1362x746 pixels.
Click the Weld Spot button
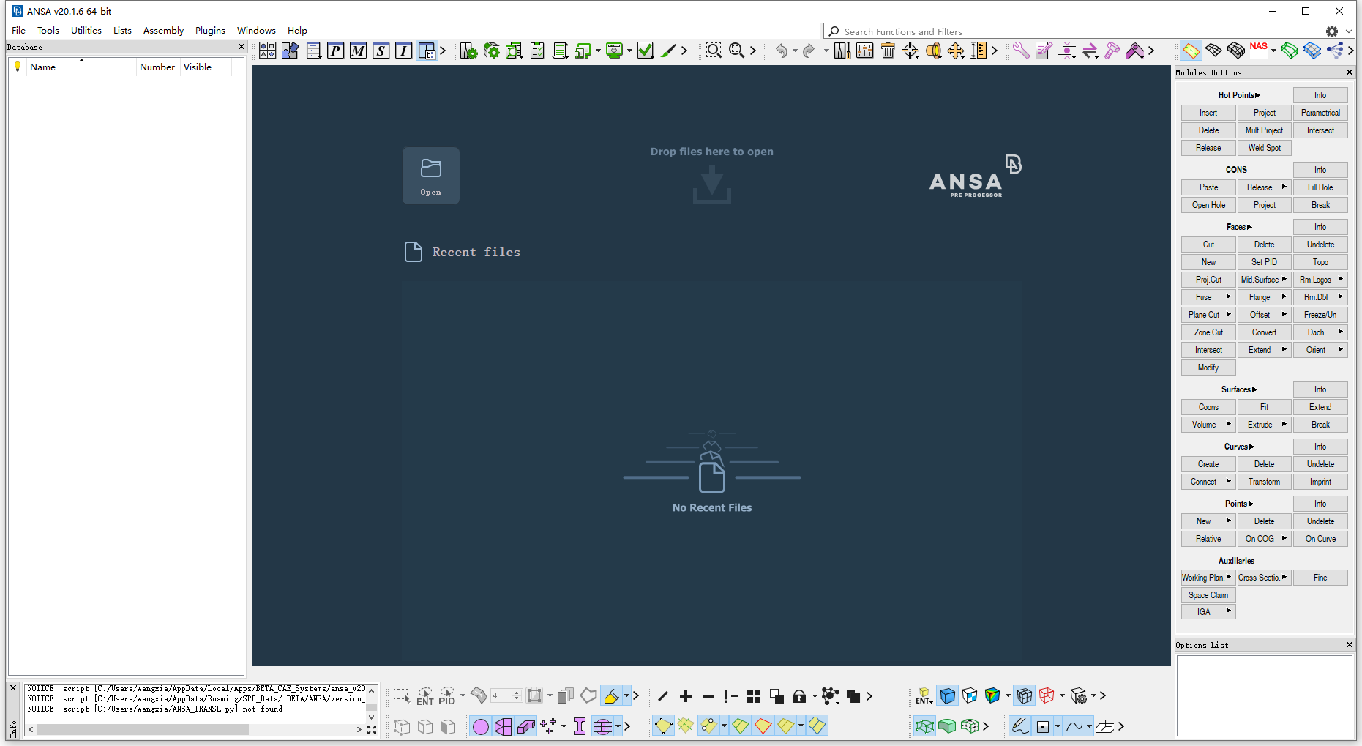(x=1265, y=148)
